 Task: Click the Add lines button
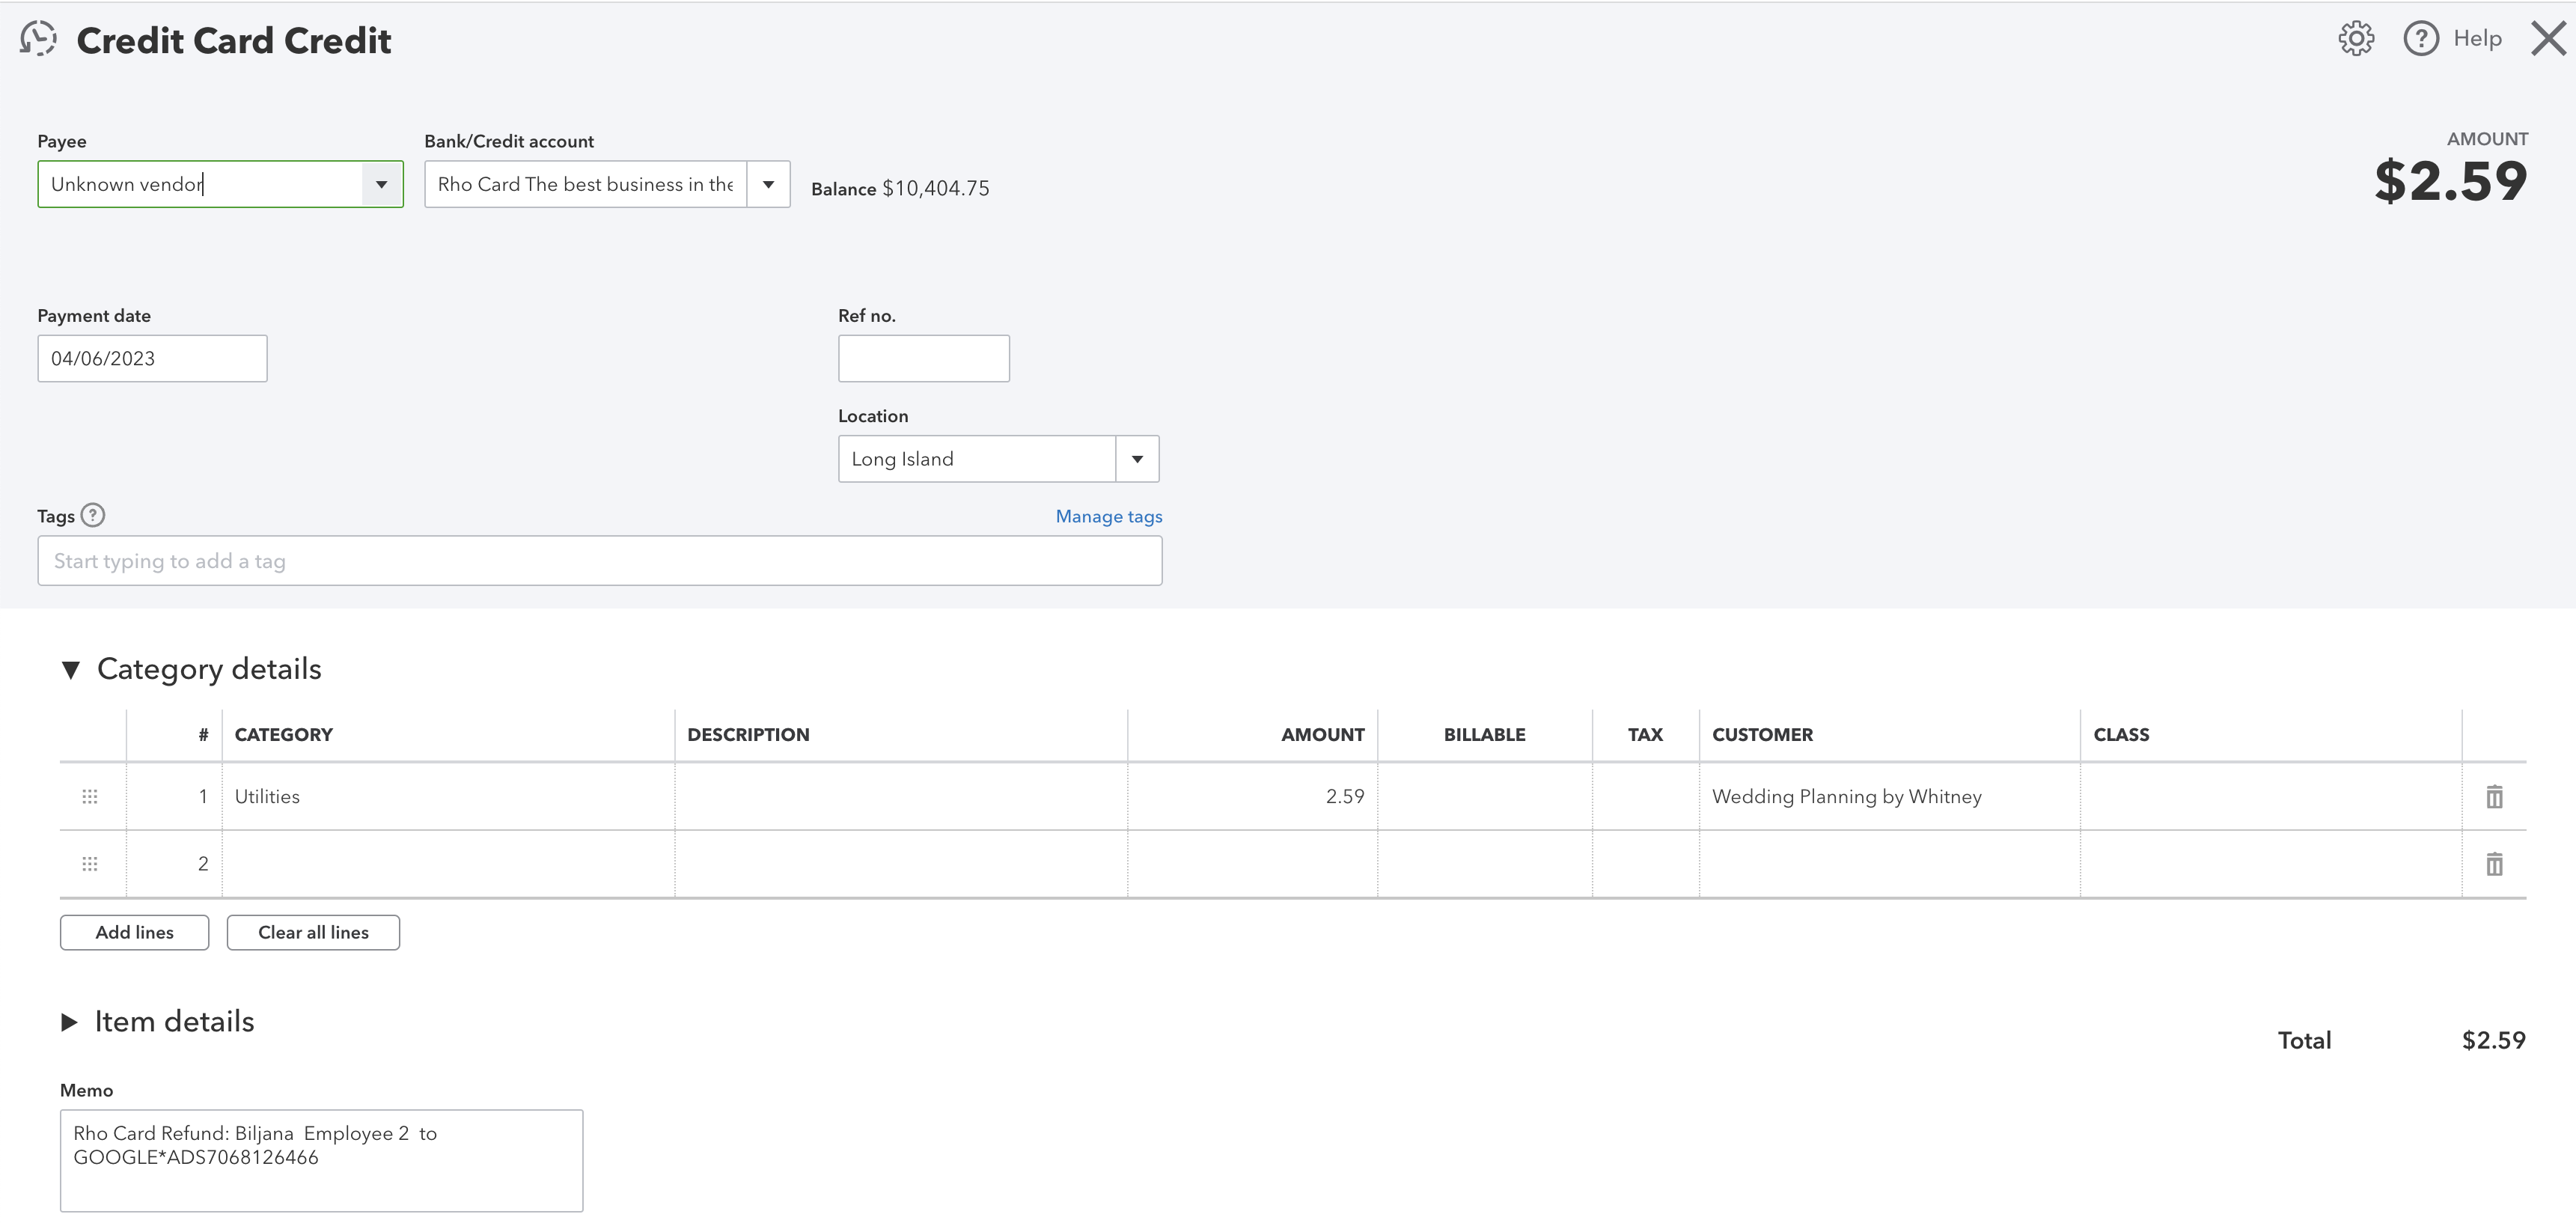point(134,932)
